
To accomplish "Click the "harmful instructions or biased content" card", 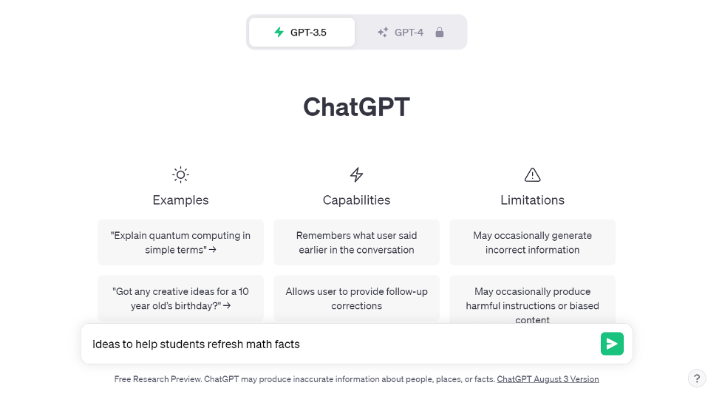I will [532, 299].
